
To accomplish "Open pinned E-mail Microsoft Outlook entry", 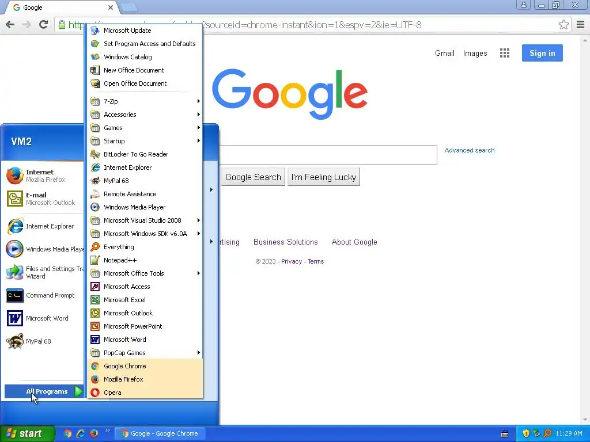I will 43,199.
